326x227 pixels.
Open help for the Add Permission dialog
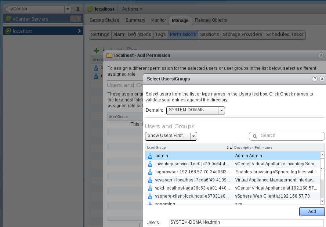pyautogui.click(x=320, y=55)
